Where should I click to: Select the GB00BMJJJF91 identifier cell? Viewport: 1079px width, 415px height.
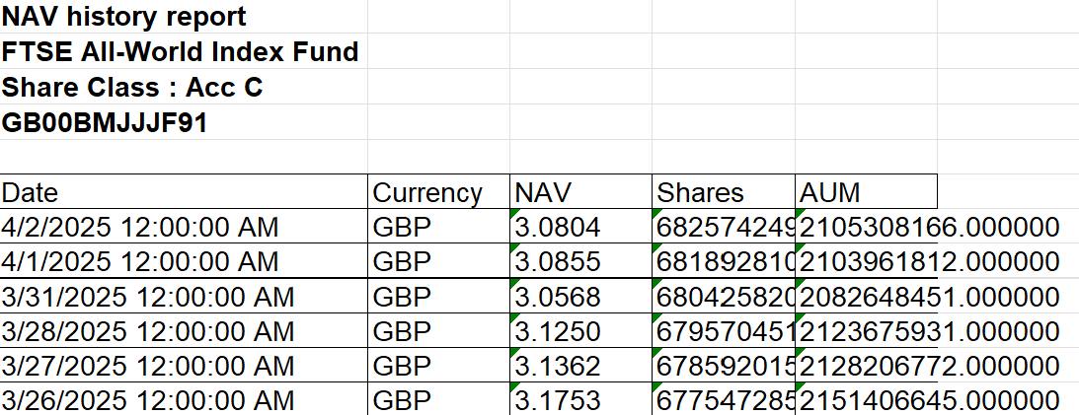184,123
